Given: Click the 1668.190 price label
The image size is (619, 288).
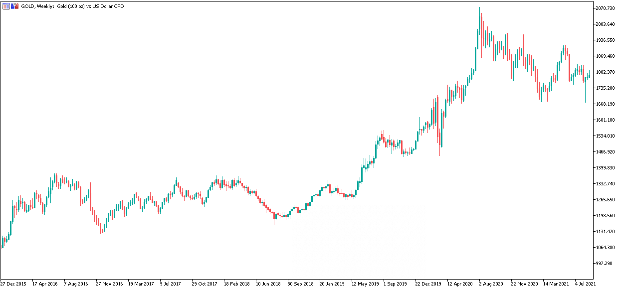Looking at the screenshot, I should 606,104.
